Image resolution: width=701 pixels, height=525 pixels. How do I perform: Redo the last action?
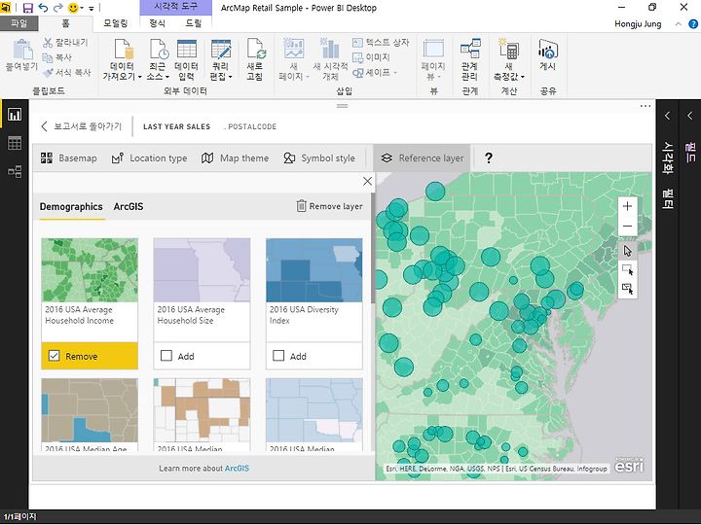[x=58, y=8]
